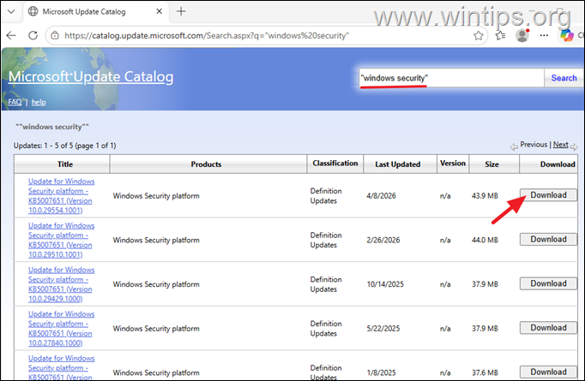Select the Microsoft Update Catalog tab

click(x=96, y=11)
